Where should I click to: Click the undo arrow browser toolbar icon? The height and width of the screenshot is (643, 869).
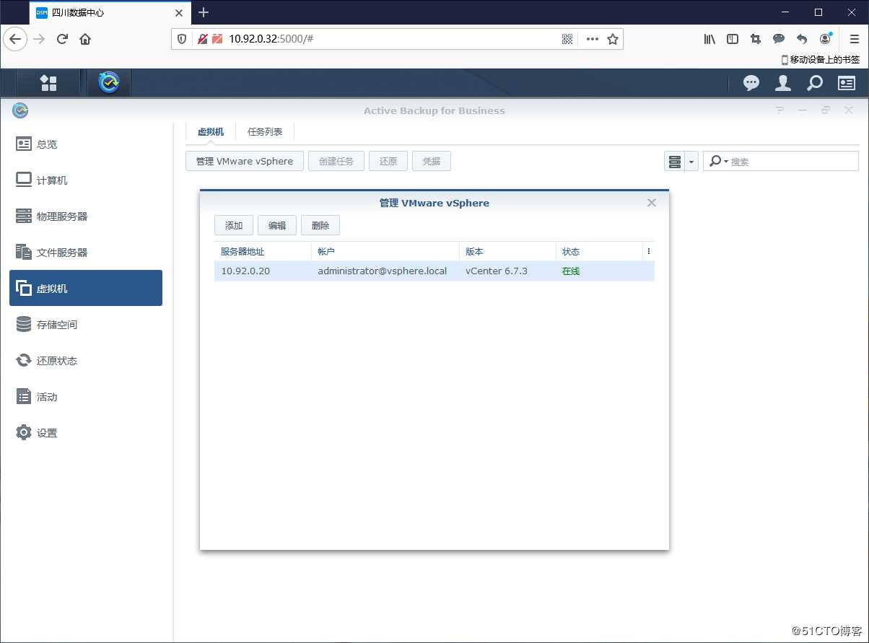pyautogui.click(x=802, y=39)
